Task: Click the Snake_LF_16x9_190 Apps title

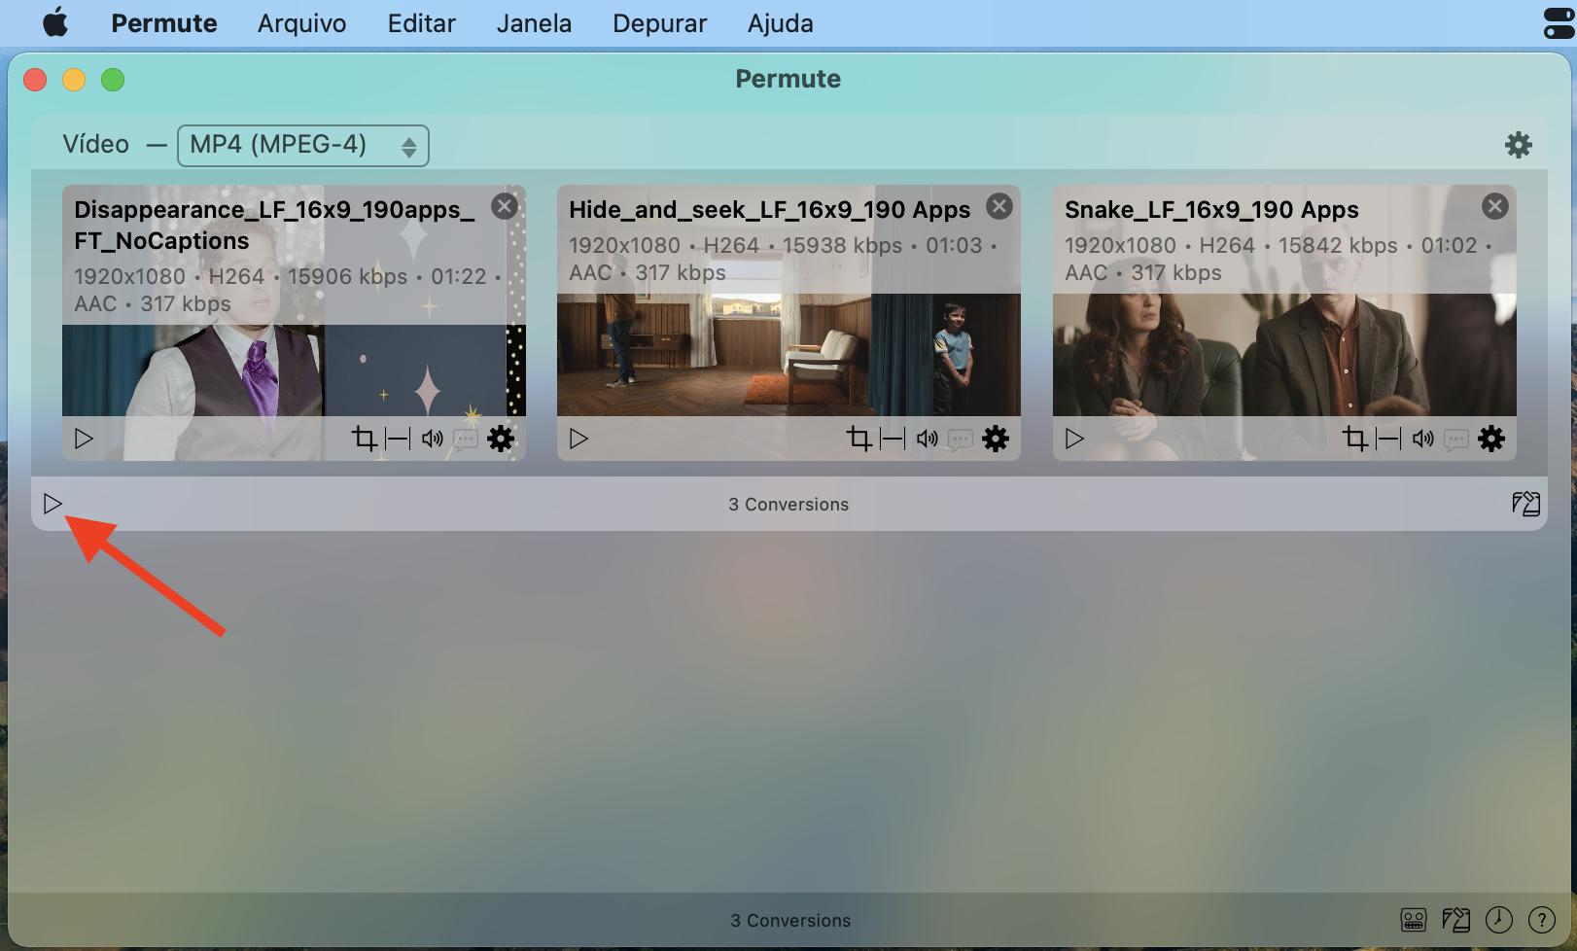Action: pyautogui.click(x=1211, y=210)
